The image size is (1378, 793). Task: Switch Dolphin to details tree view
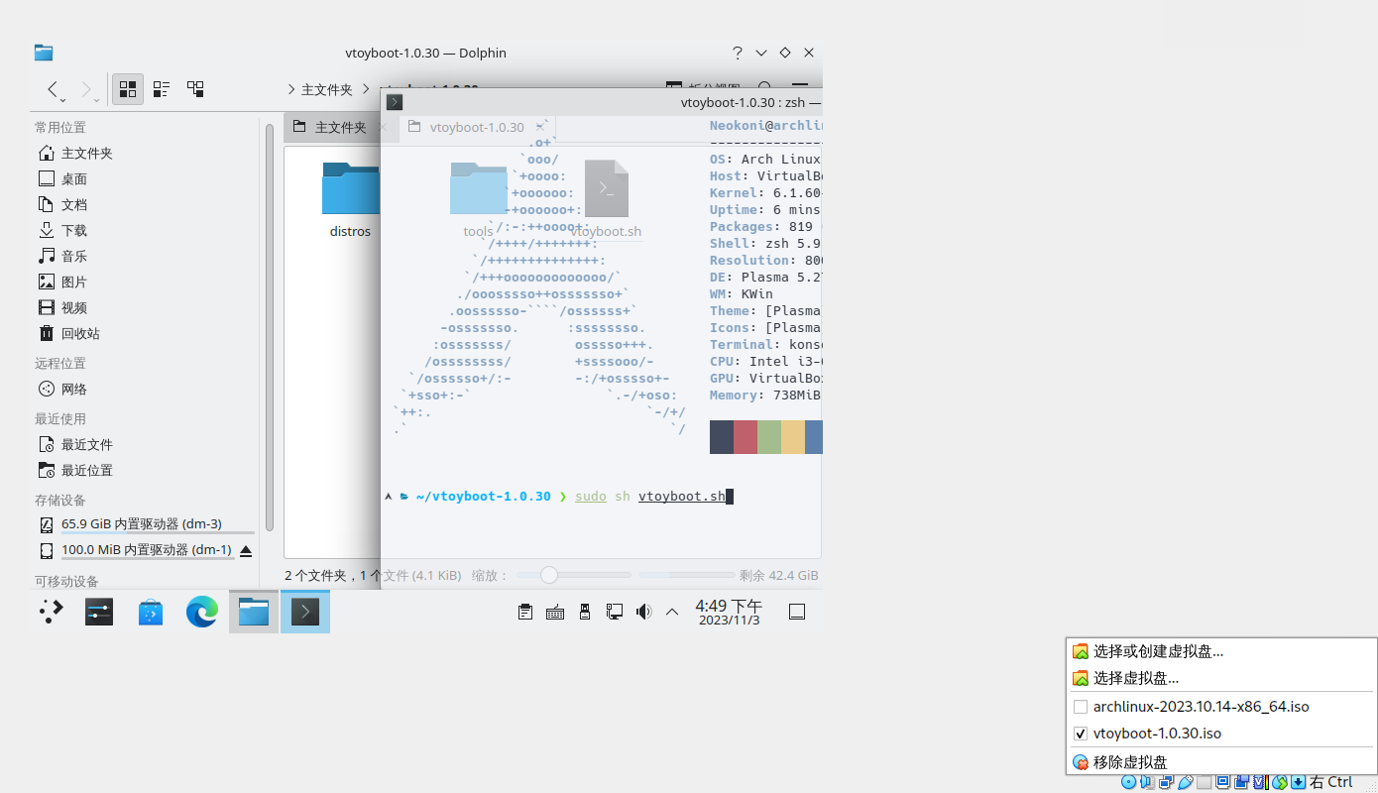click(x=195, y=89)
